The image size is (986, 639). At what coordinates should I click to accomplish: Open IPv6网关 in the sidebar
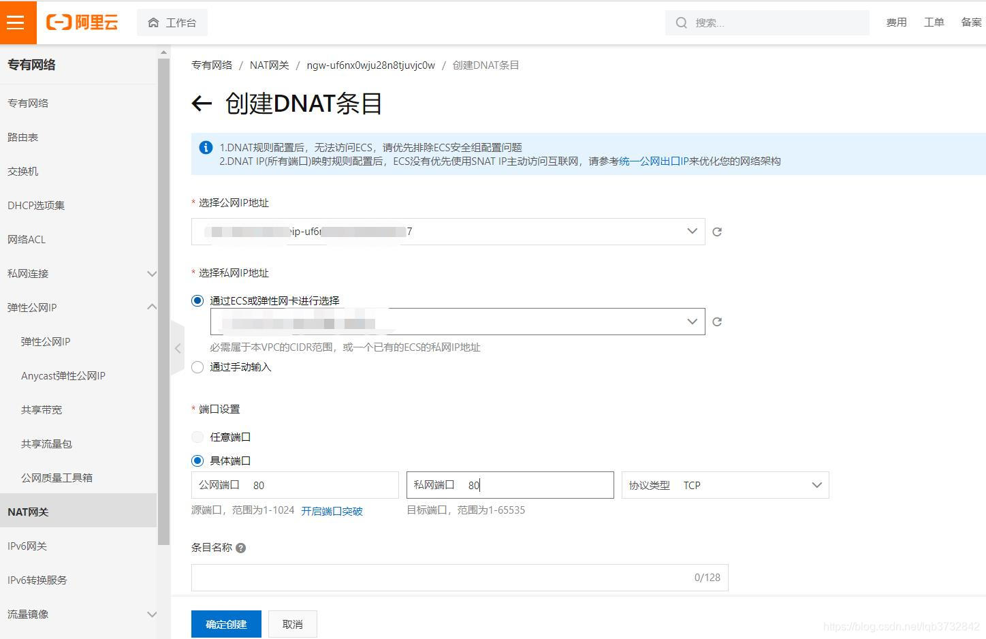tap(27, 546)
